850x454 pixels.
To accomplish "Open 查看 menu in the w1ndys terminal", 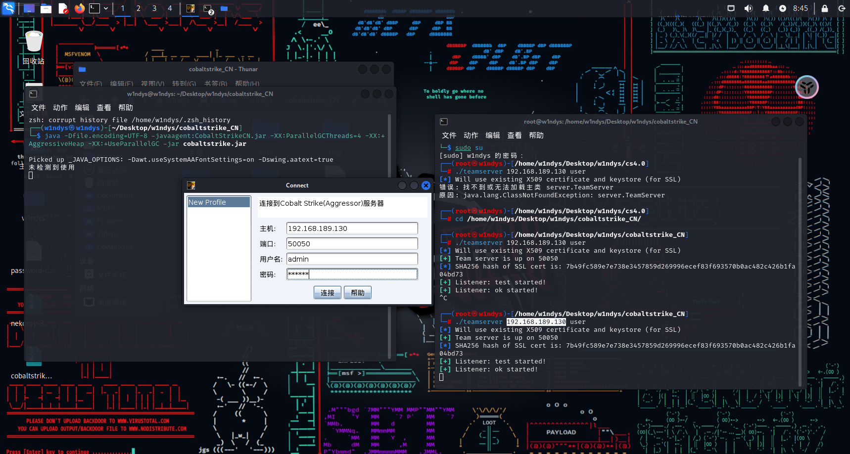I will tap(103, 108).
